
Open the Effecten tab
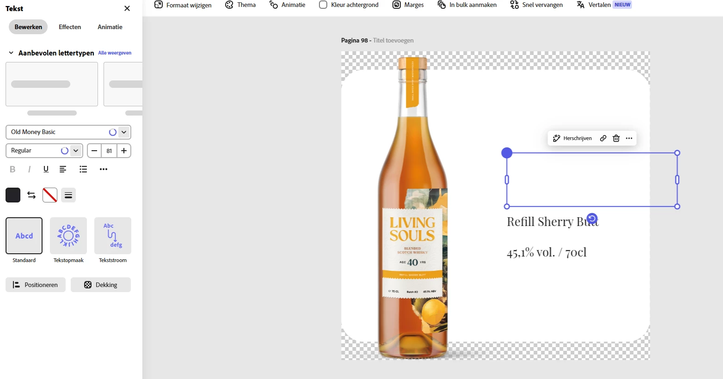[70, 27]
